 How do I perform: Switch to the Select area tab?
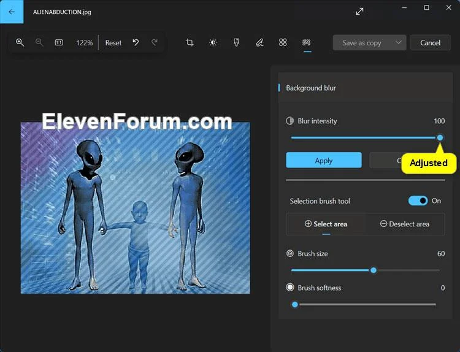pyautogui.click(x=326, y=224)
